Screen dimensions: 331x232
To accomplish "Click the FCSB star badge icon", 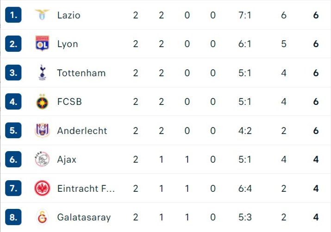I will click(42, 102).
